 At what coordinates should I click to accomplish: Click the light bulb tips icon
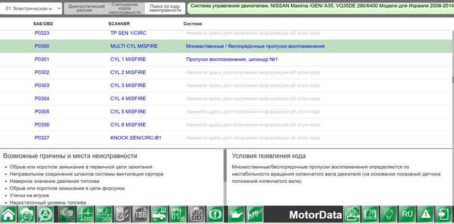388,214
